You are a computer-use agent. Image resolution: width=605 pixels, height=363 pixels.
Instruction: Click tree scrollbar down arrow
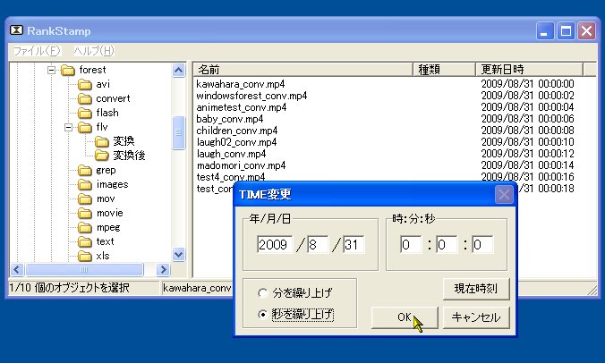(x=178, y=254)
